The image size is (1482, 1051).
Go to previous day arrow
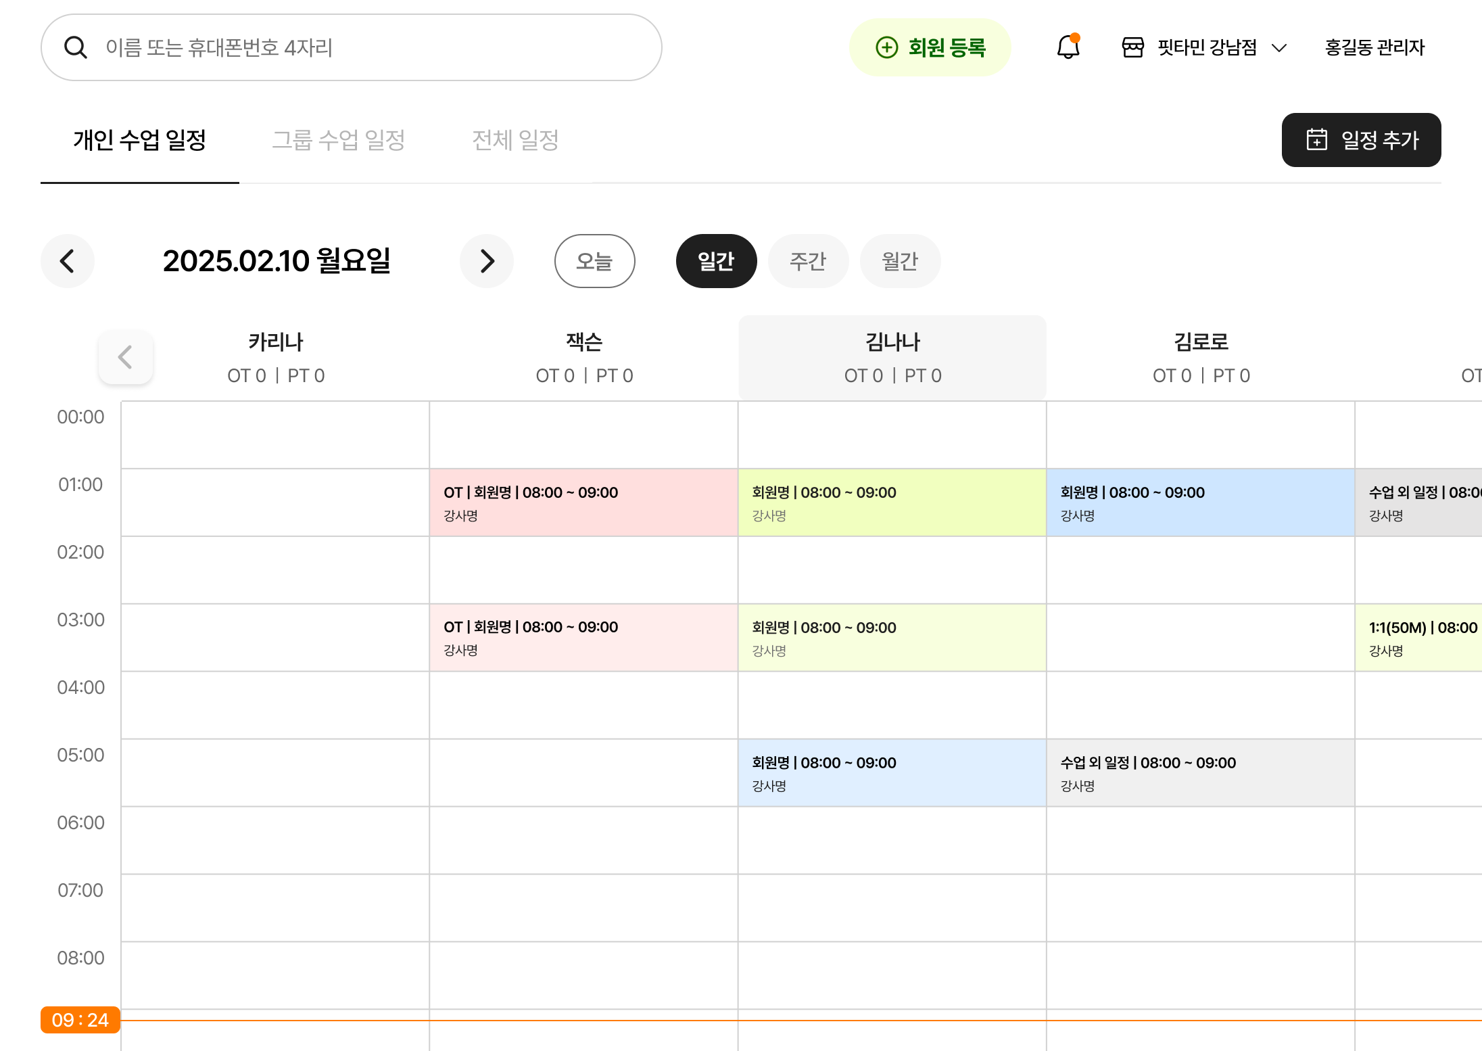tap(68, 261)
